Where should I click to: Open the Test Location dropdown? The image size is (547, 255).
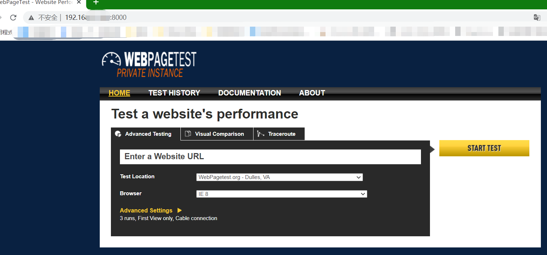[279, 177]
